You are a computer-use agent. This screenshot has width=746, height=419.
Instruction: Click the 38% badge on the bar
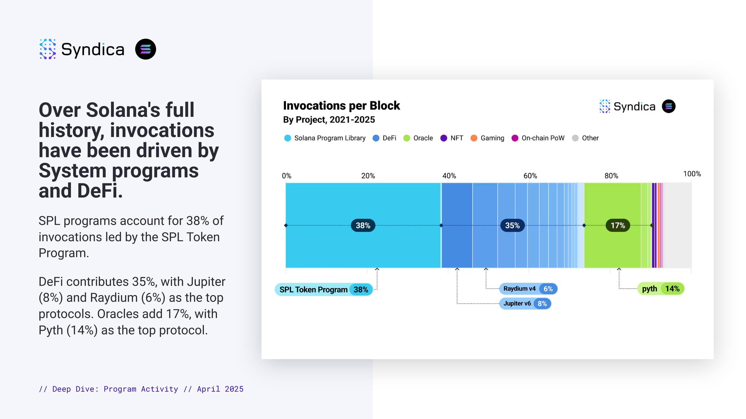363,225
